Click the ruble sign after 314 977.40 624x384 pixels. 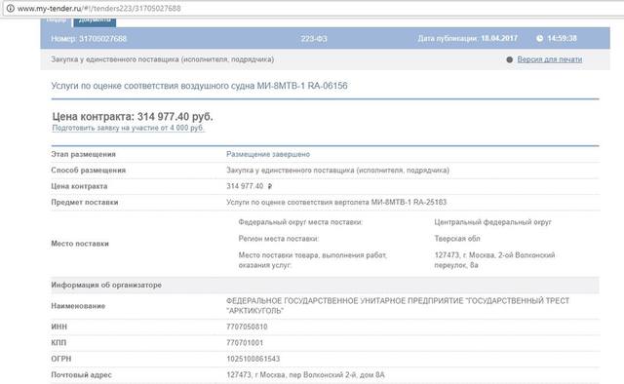(270, 186)
